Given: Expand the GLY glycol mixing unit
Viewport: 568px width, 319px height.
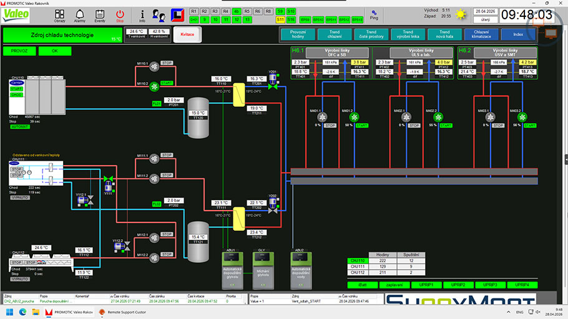Looking at the screenshot, I should click(262, 270).
